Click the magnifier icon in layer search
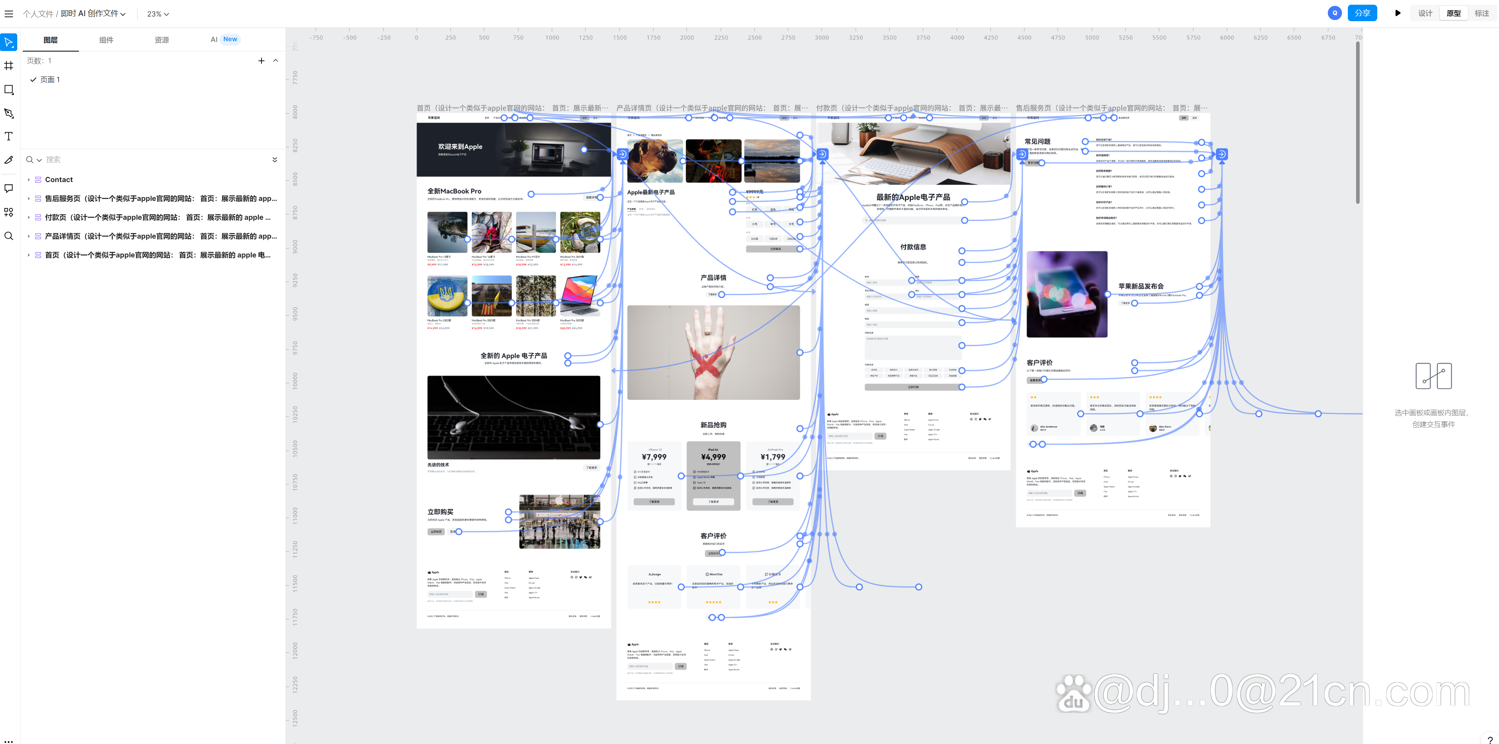 click(30, 159)
